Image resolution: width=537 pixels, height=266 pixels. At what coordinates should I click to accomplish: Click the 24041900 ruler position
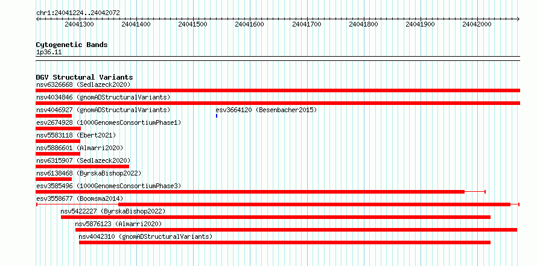click(x=420, y=24)
